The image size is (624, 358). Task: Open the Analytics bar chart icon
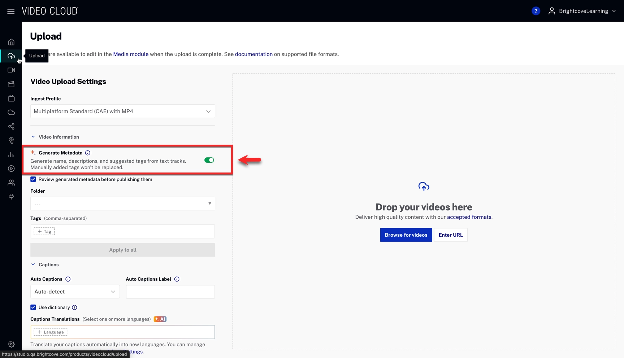[11, 154]
